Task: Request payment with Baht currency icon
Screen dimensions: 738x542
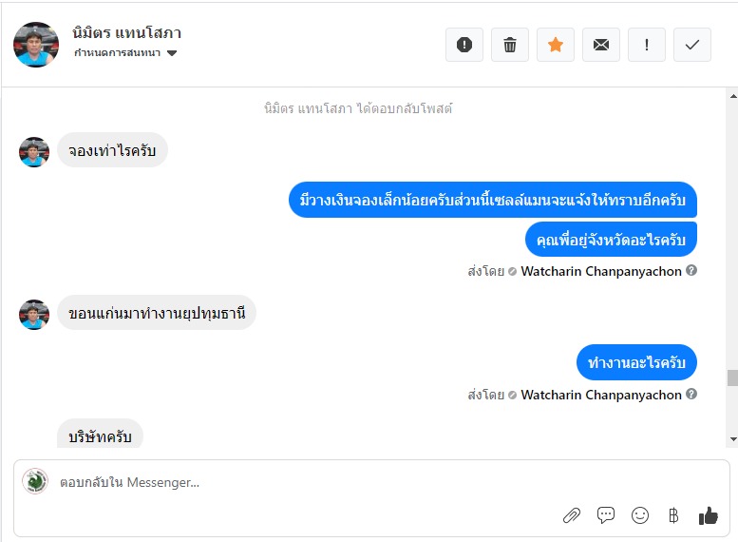Action: (673, 515)
